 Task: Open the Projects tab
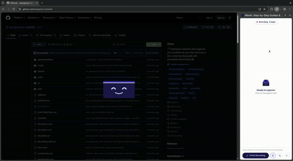79,35
